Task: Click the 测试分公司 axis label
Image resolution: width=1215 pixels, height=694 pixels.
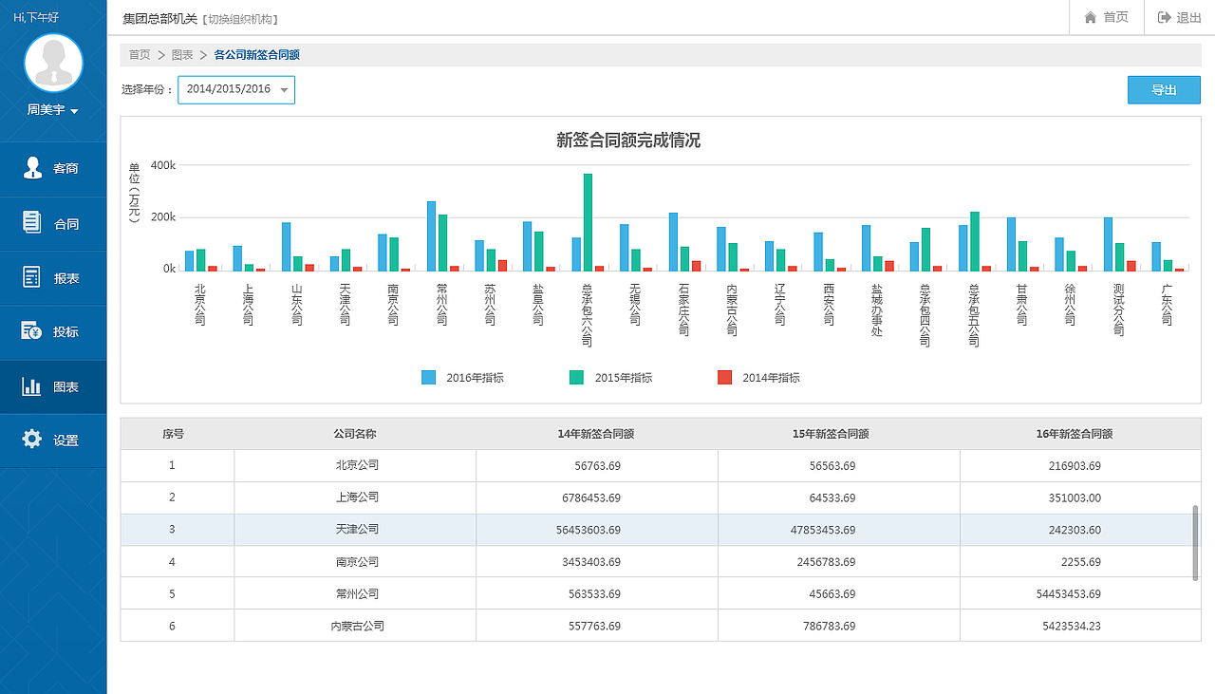Action: [x=1118, y=309]
